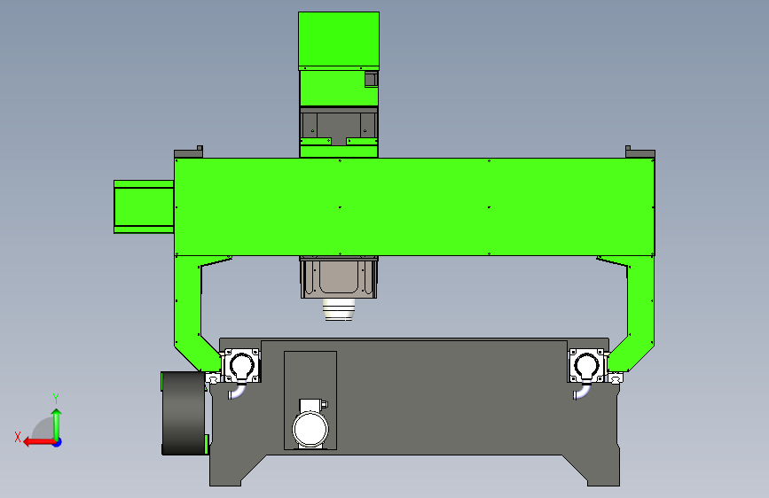Select the left rail bearing block on the base

242,366
